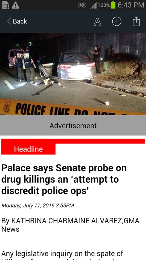Tap the Advertisement banner
This screenshot has height=260, width=146.
point(73,125)
